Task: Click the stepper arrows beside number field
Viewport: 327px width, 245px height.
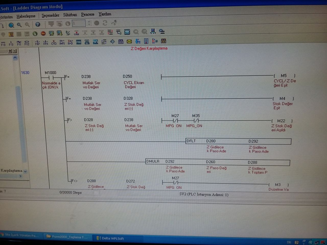Action: tap(89, 23)
